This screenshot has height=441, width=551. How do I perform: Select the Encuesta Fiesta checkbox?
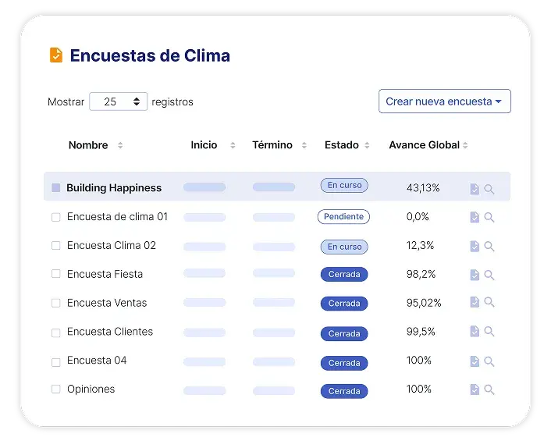56,274
